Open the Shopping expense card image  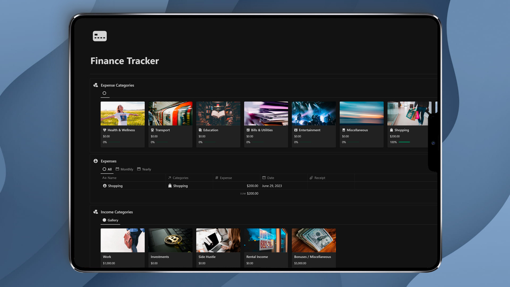click(x=410, y=113)
